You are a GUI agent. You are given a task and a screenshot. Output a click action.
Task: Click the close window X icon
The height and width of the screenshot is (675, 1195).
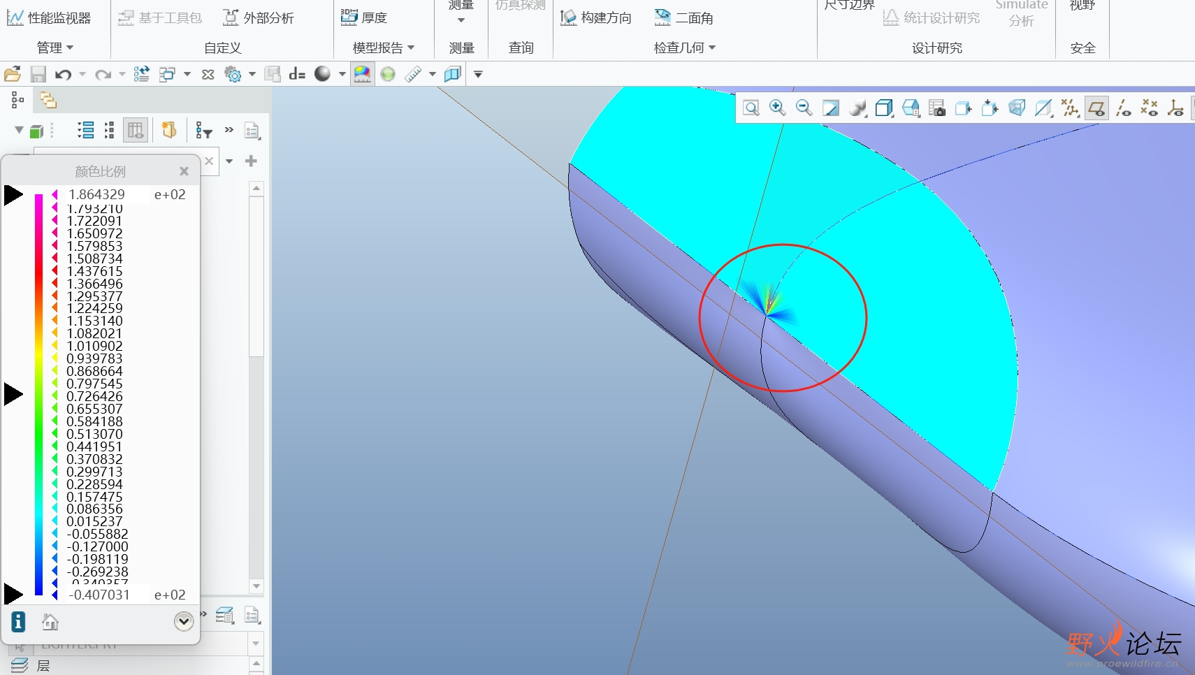pos(208,74)
